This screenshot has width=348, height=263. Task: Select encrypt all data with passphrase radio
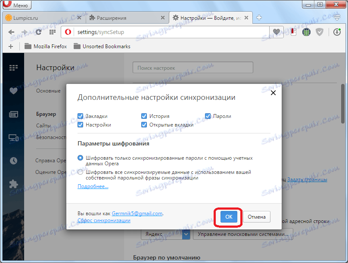pyautogui.click(x=80, y=172)
